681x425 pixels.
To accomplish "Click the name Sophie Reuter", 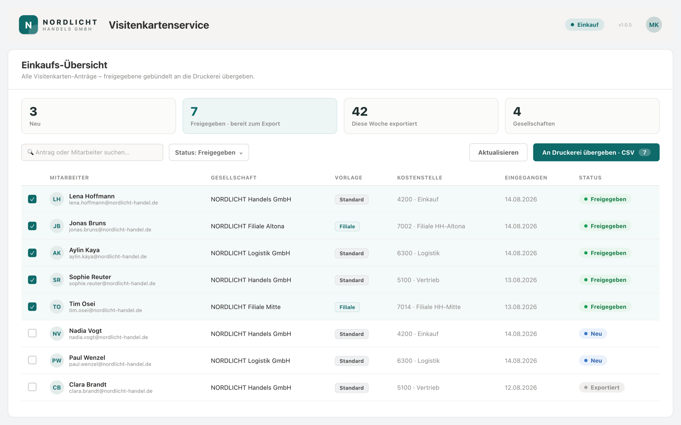I will pos(90,277).
